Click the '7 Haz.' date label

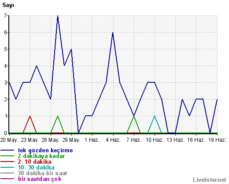click(x=134, y=140)
